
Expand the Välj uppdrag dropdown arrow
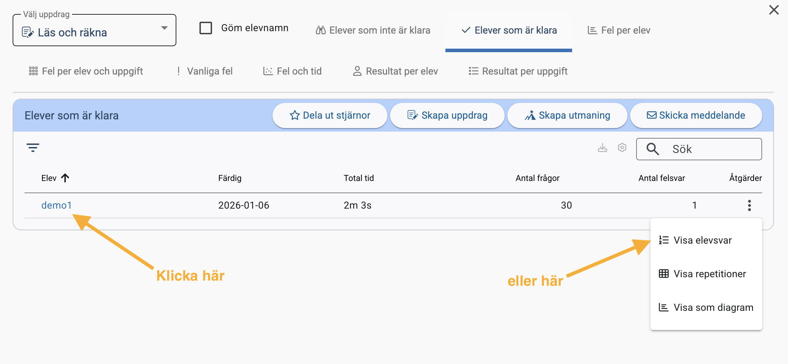(x=164, y=28)
